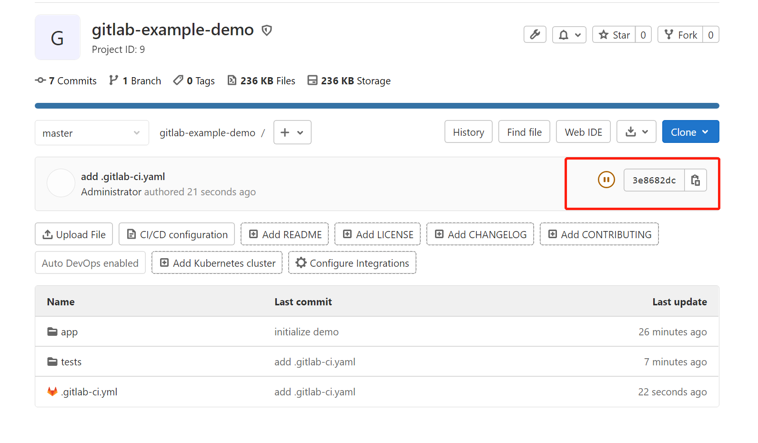Click the Last commit column header
The height and width of the screenshot is (443, 758).
[x=303, y=302]
